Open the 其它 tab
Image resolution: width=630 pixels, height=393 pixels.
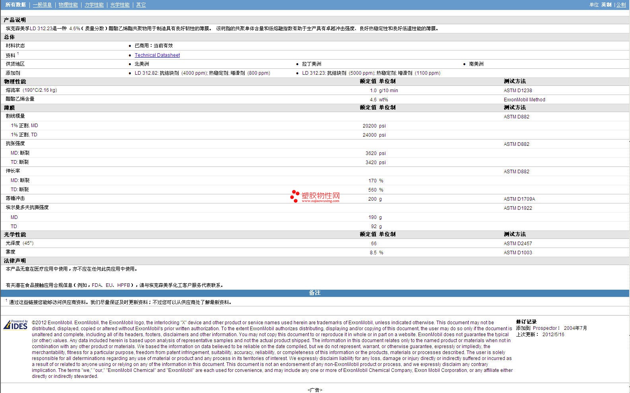[x=141, y=5]
